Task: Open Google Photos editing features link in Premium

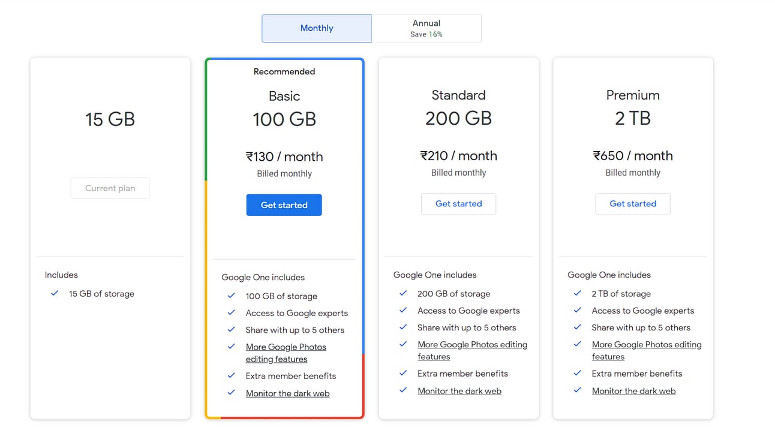Action: point(647,351)
